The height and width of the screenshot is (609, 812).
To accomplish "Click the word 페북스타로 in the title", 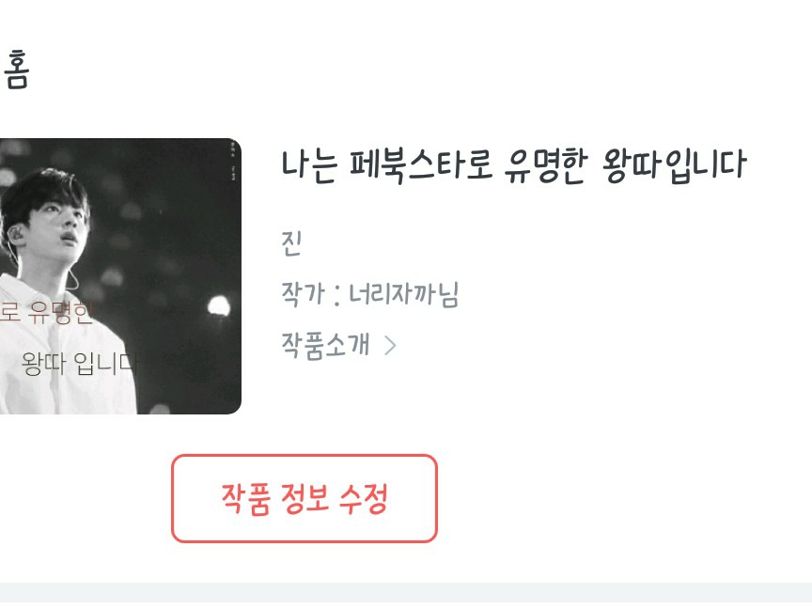I will coord(421,165).
